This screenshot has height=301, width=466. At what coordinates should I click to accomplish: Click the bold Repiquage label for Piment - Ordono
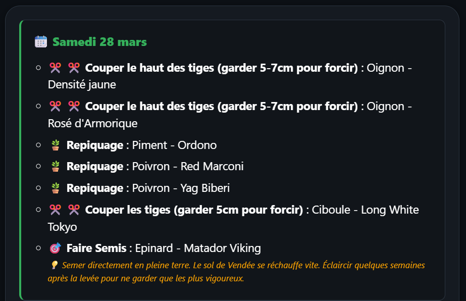point(94,145)
